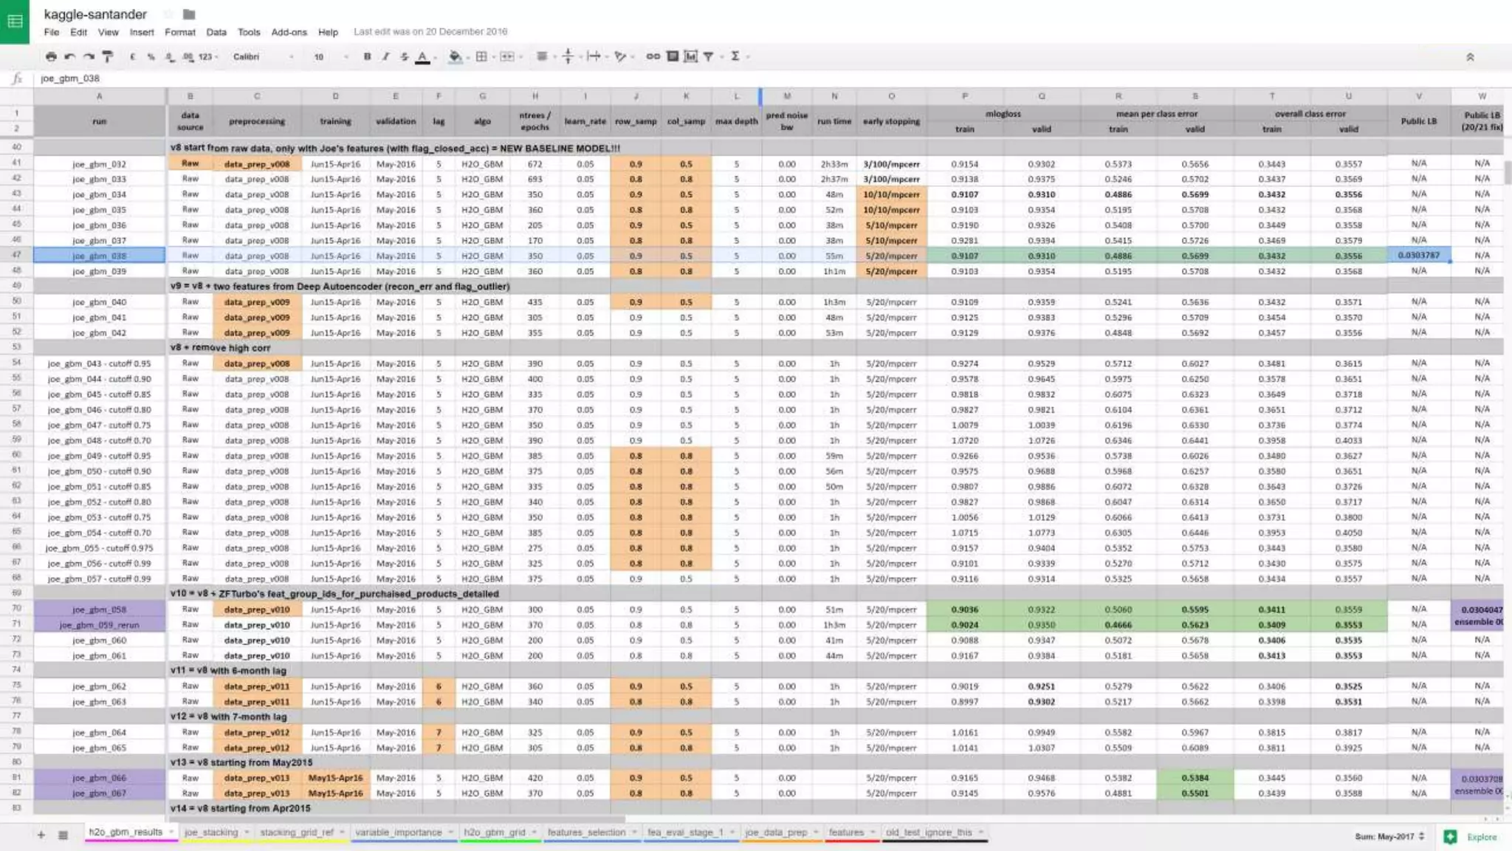This screenshot has width=1512, height=851.
Task: Click the functions sigma icon
Action: 735,56
